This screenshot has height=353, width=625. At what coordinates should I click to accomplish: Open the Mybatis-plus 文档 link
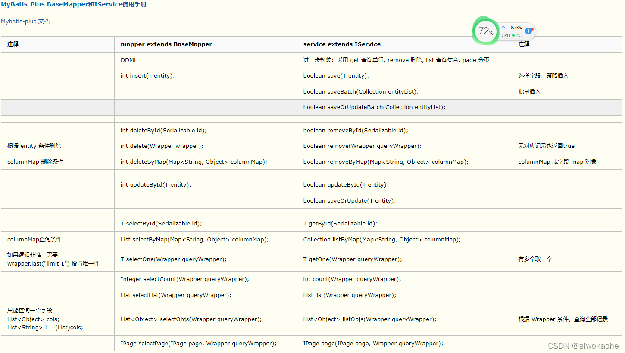pyautogui.click(x=25, y=21)
